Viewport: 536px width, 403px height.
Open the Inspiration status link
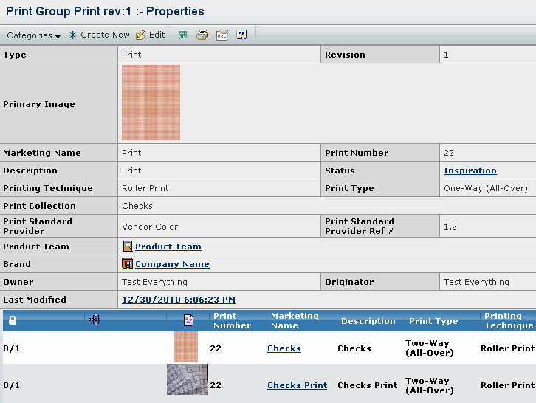(470, 170)
